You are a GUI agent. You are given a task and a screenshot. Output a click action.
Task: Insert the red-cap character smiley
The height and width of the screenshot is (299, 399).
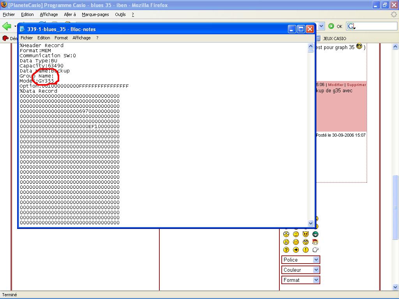pos(315,242)
